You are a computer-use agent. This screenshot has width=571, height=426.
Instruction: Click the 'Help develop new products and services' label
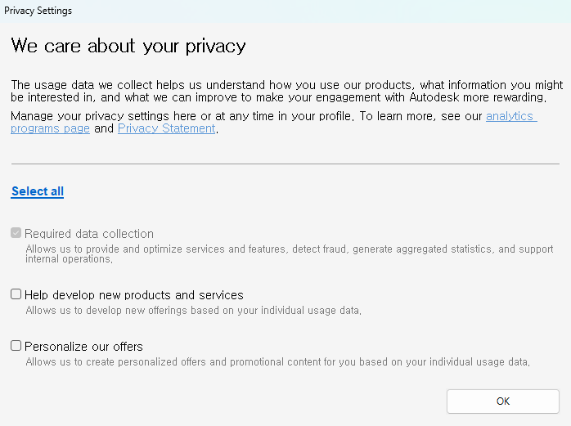pyautogui.click(x=134, y=295)
